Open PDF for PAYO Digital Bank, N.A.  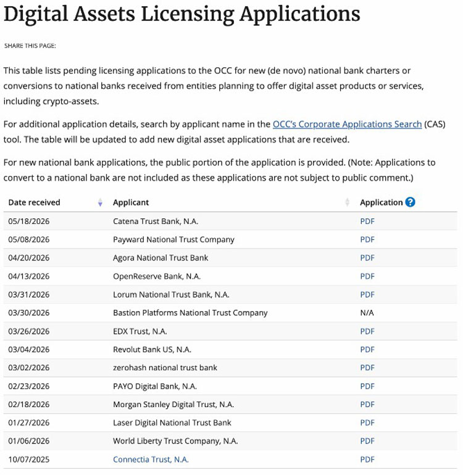[367, 386]
